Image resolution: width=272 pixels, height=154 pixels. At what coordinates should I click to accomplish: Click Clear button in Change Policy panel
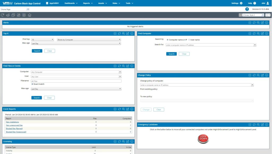(x=159, y=110)
